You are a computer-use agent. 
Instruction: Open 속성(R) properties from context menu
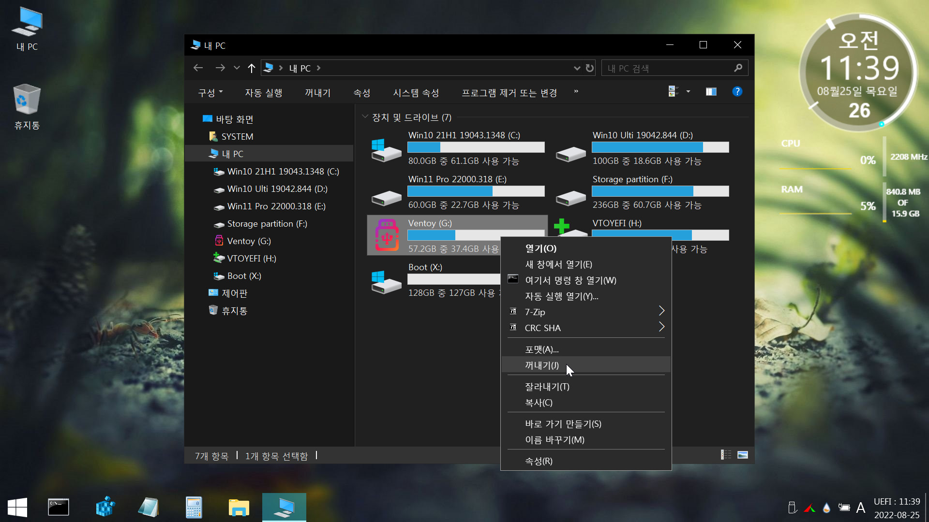click(586, 461)
